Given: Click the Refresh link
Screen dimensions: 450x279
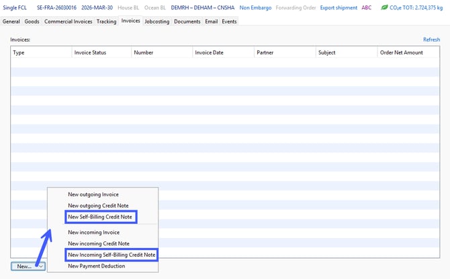Looking at the screenshot, I should click(x=431, y=40).
